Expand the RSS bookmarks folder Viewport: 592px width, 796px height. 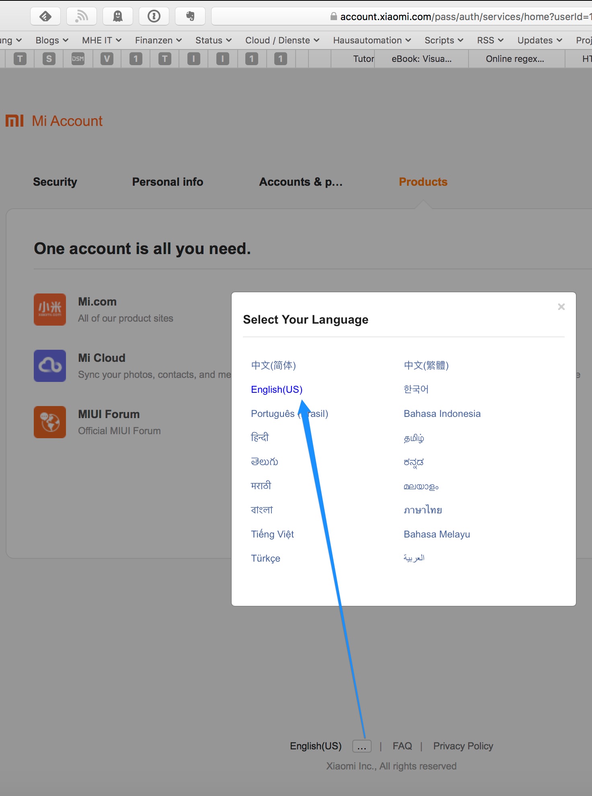click(490, 40)
